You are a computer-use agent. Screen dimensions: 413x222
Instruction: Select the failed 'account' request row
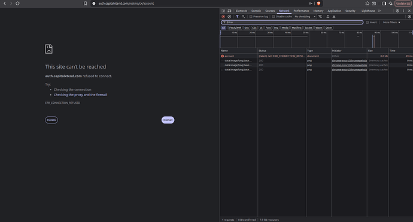coord(317,56)
